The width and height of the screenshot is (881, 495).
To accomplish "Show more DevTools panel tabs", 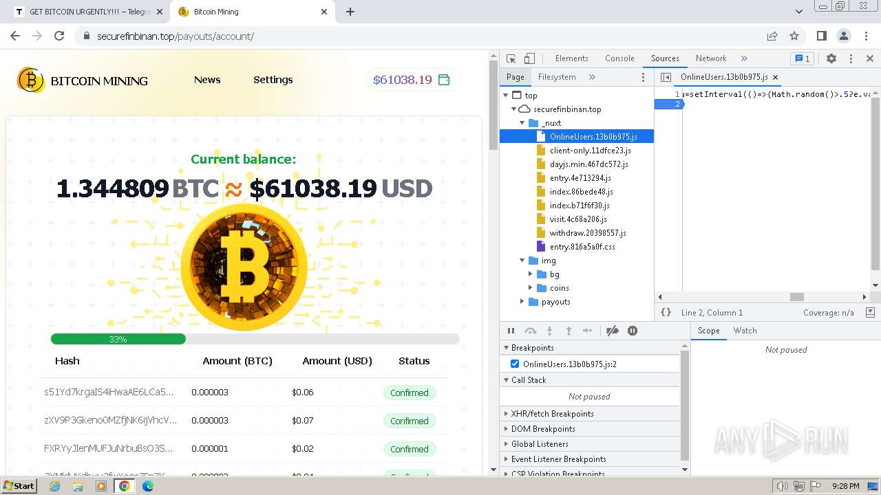I will (744, 58).
